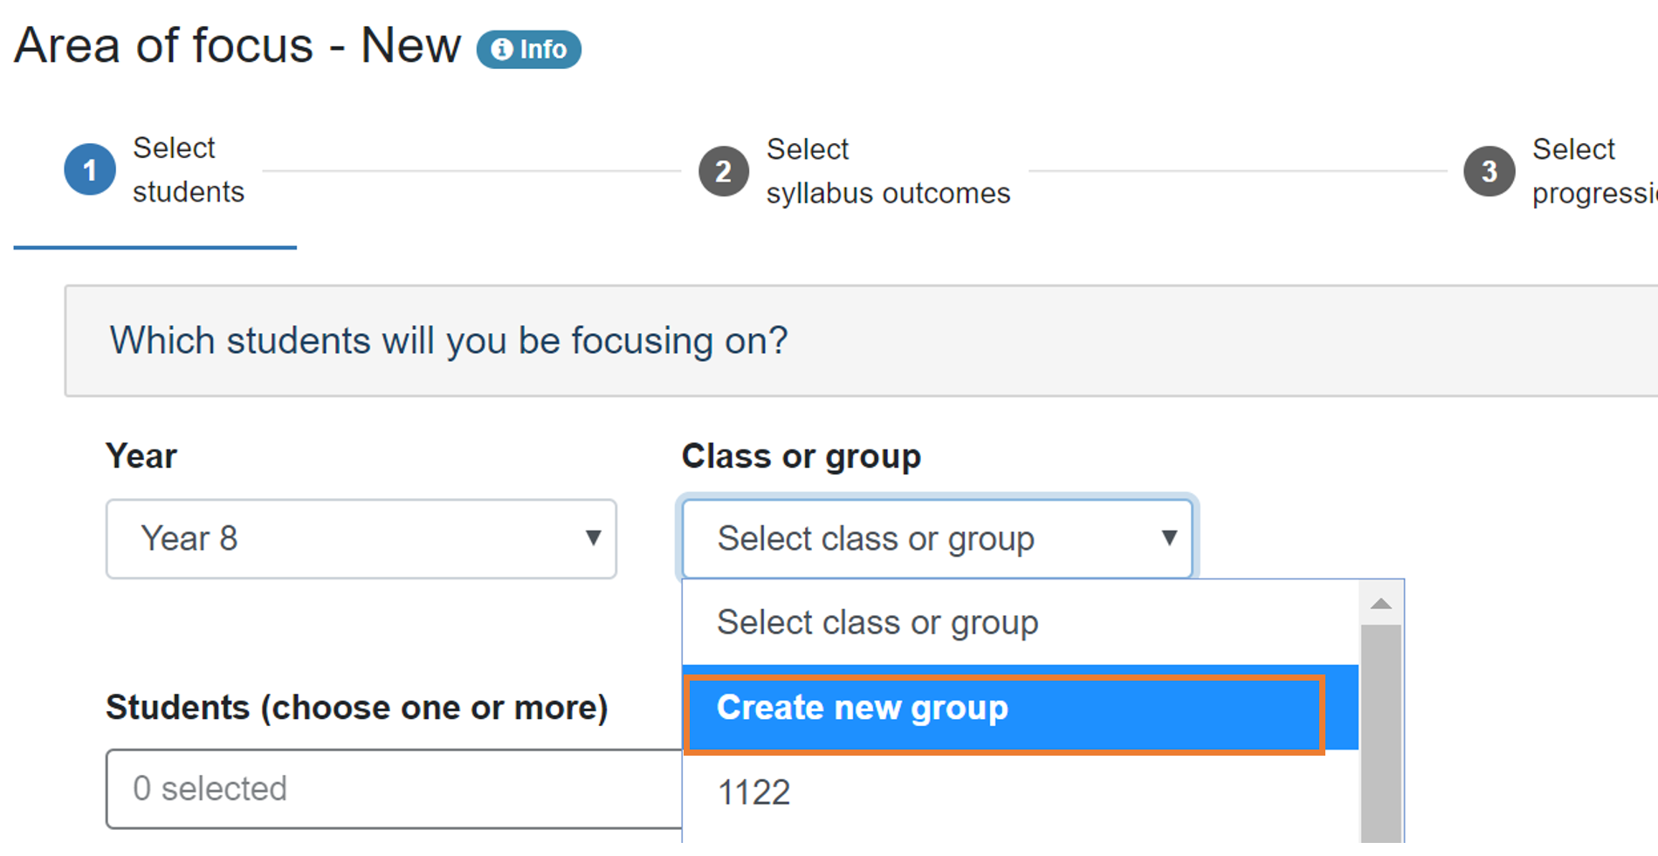Go to the step 2 numbered circle

pyautogui.click(x=723, y=171)
